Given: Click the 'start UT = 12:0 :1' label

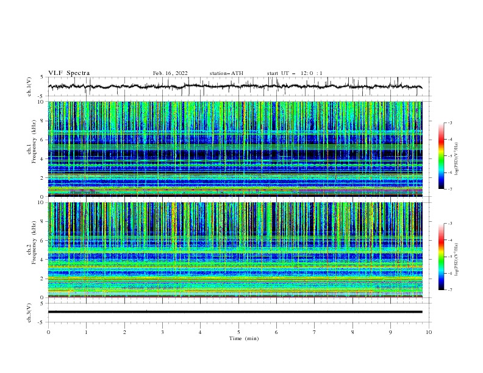Looking at the screenshot, I should 295,73.
